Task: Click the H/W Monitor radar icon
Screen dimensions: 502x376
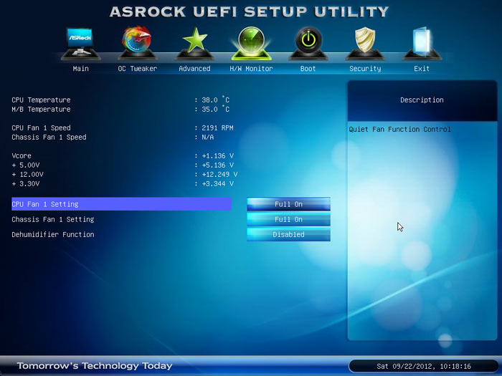Action: point(251,43)
